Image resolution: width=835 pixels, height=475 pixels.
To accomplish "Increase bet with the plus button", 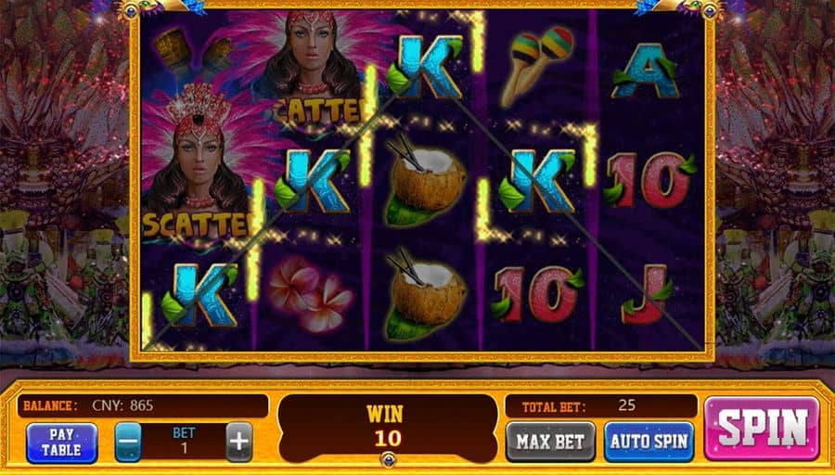I will [x=239, y=442].
